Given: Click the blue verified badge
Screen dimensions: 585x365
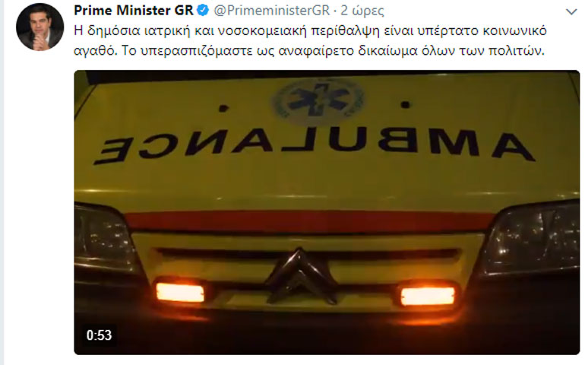Looking at the screenshot, I should coord(203,11).
